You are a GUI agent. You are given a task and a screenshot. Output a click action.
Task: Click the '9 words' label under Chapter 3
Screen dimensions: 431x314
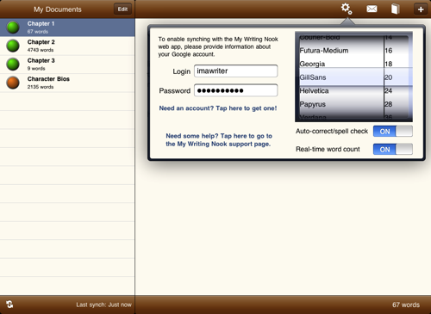36,69
